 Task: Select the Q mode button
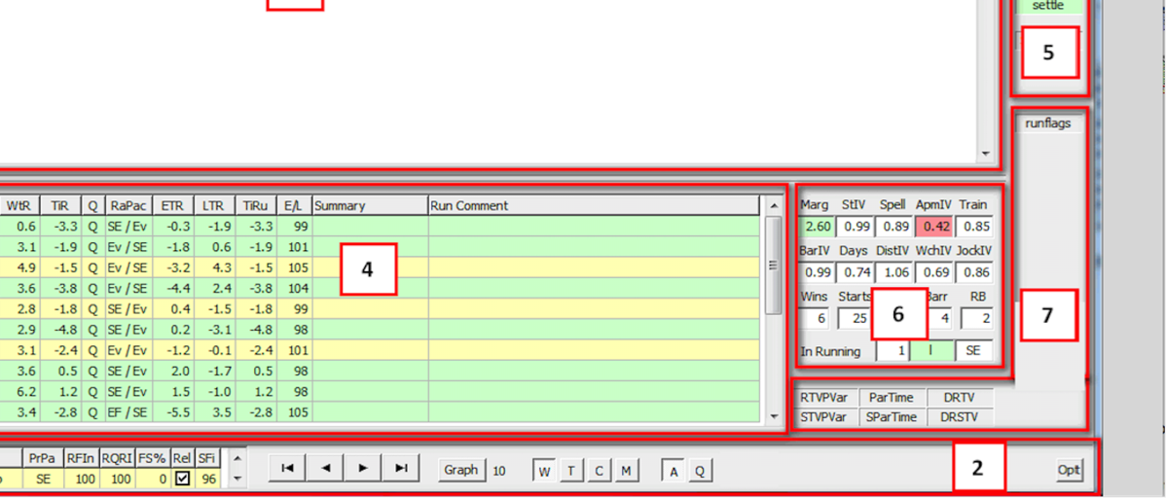[699, 471]
